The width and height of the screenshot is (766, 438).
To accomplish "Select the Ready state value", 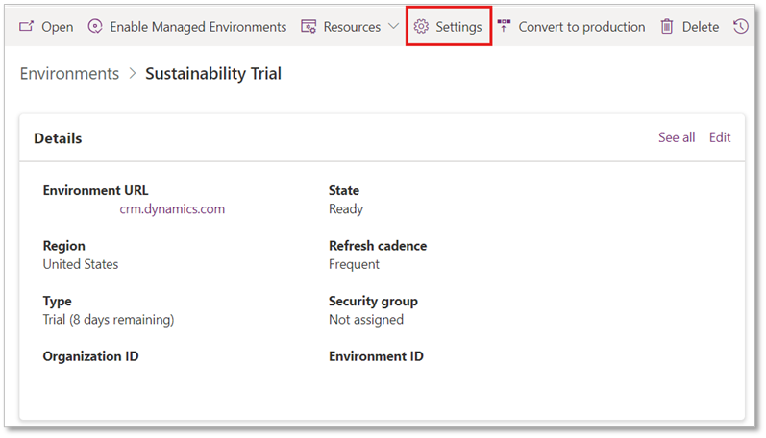I will (345, 209).
